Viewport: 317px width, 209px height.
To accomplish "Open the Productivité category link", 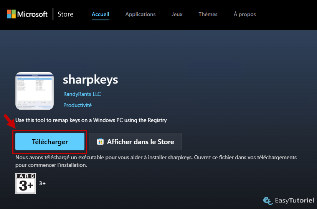I will (78, 105).
